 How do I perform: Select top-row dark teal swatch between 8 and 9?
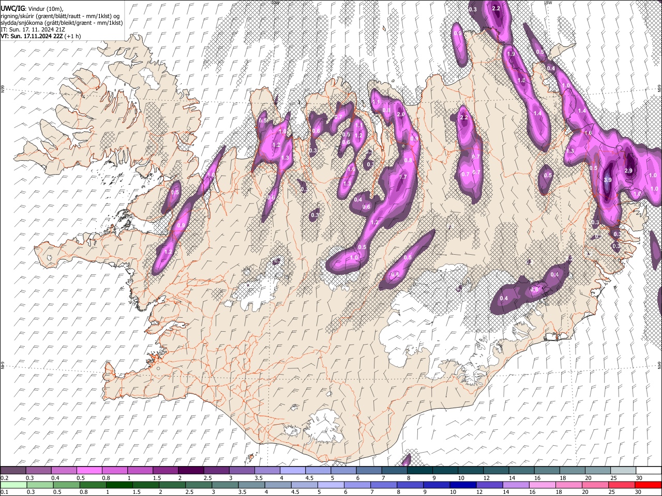tap(419, 470)
